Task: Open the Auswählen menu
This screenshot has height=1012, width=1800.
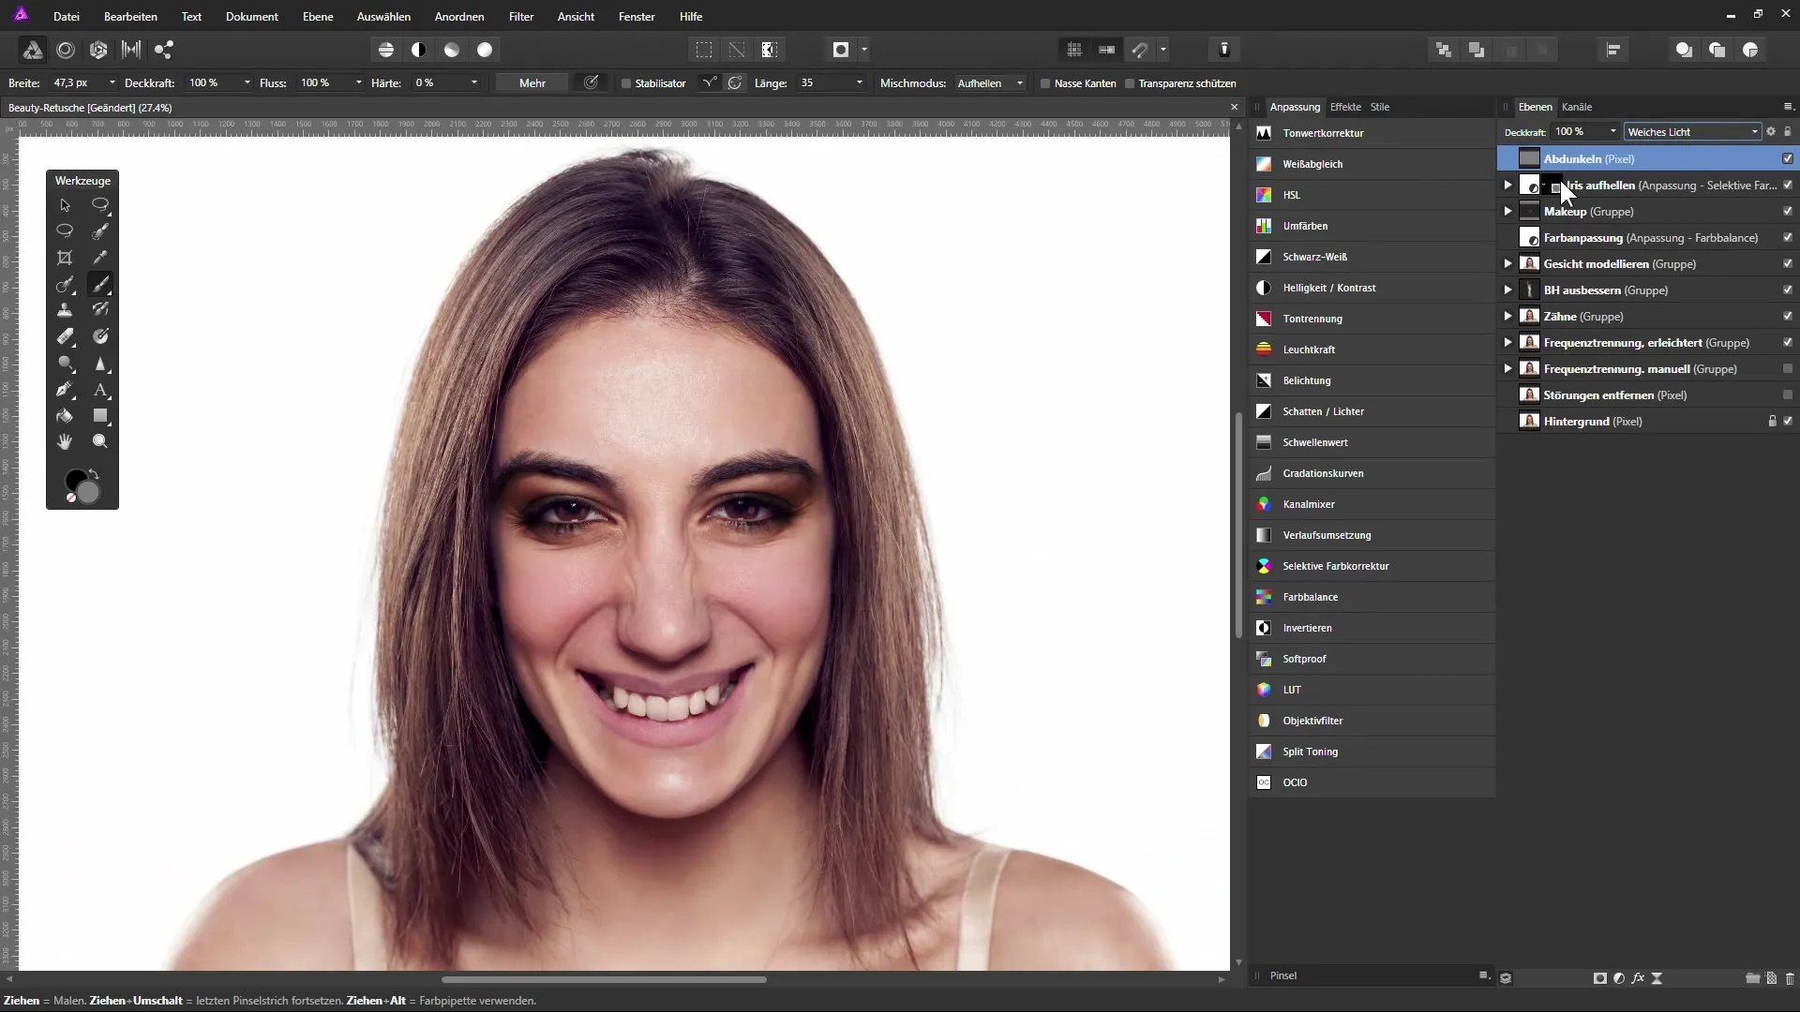Action: coord(383,17)
